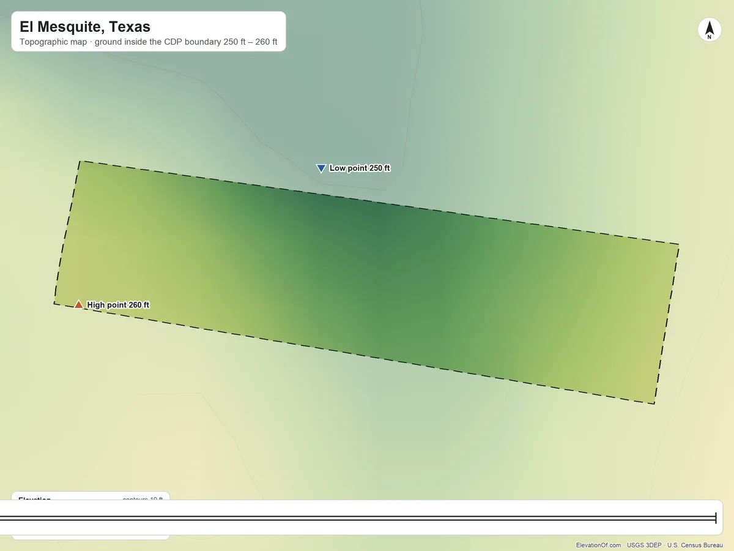Image resolution: width=734 pixels, height=551 pixels.
Task: Click the 'El Mesquite, Texas' title
Action: point(85,27)
